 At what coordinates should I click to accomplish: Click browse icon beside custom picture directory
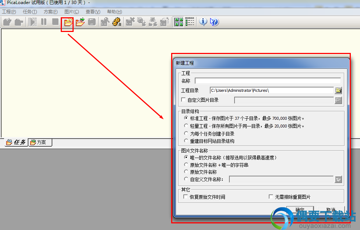(338, 100)
